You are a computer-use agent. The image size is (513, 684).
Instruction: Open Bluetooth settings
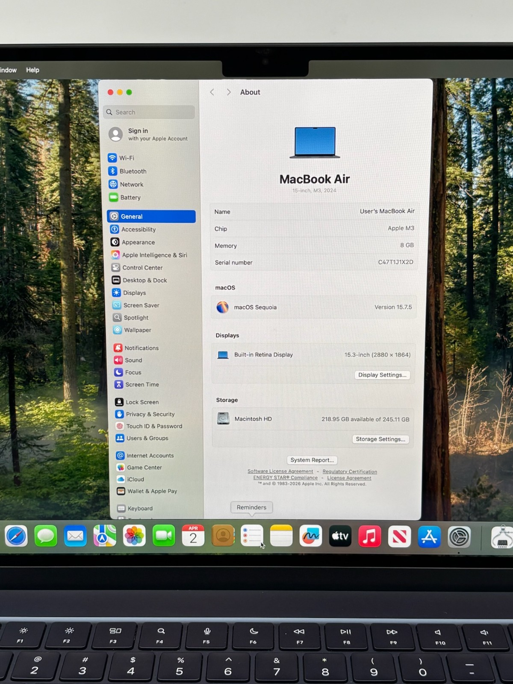[x=127, y=171]
